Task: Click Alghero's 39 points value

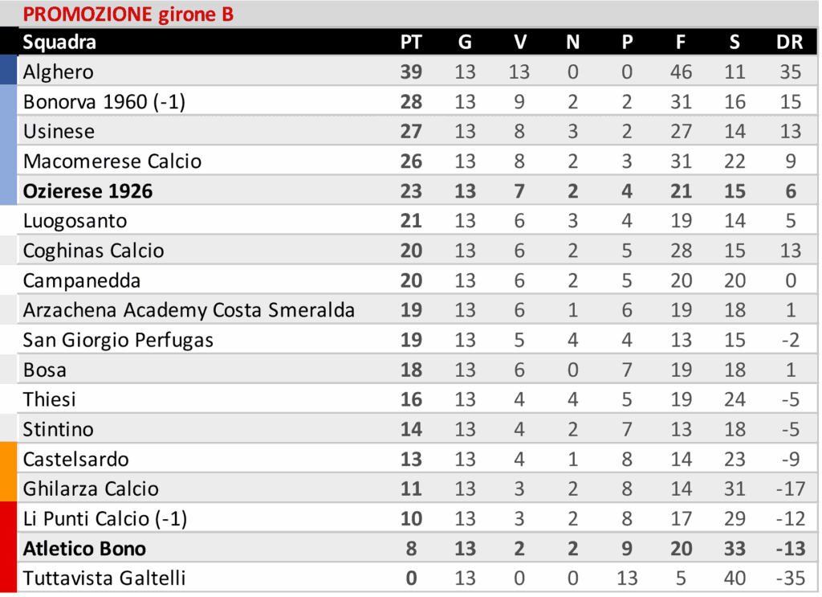Action: pos(411,72)
